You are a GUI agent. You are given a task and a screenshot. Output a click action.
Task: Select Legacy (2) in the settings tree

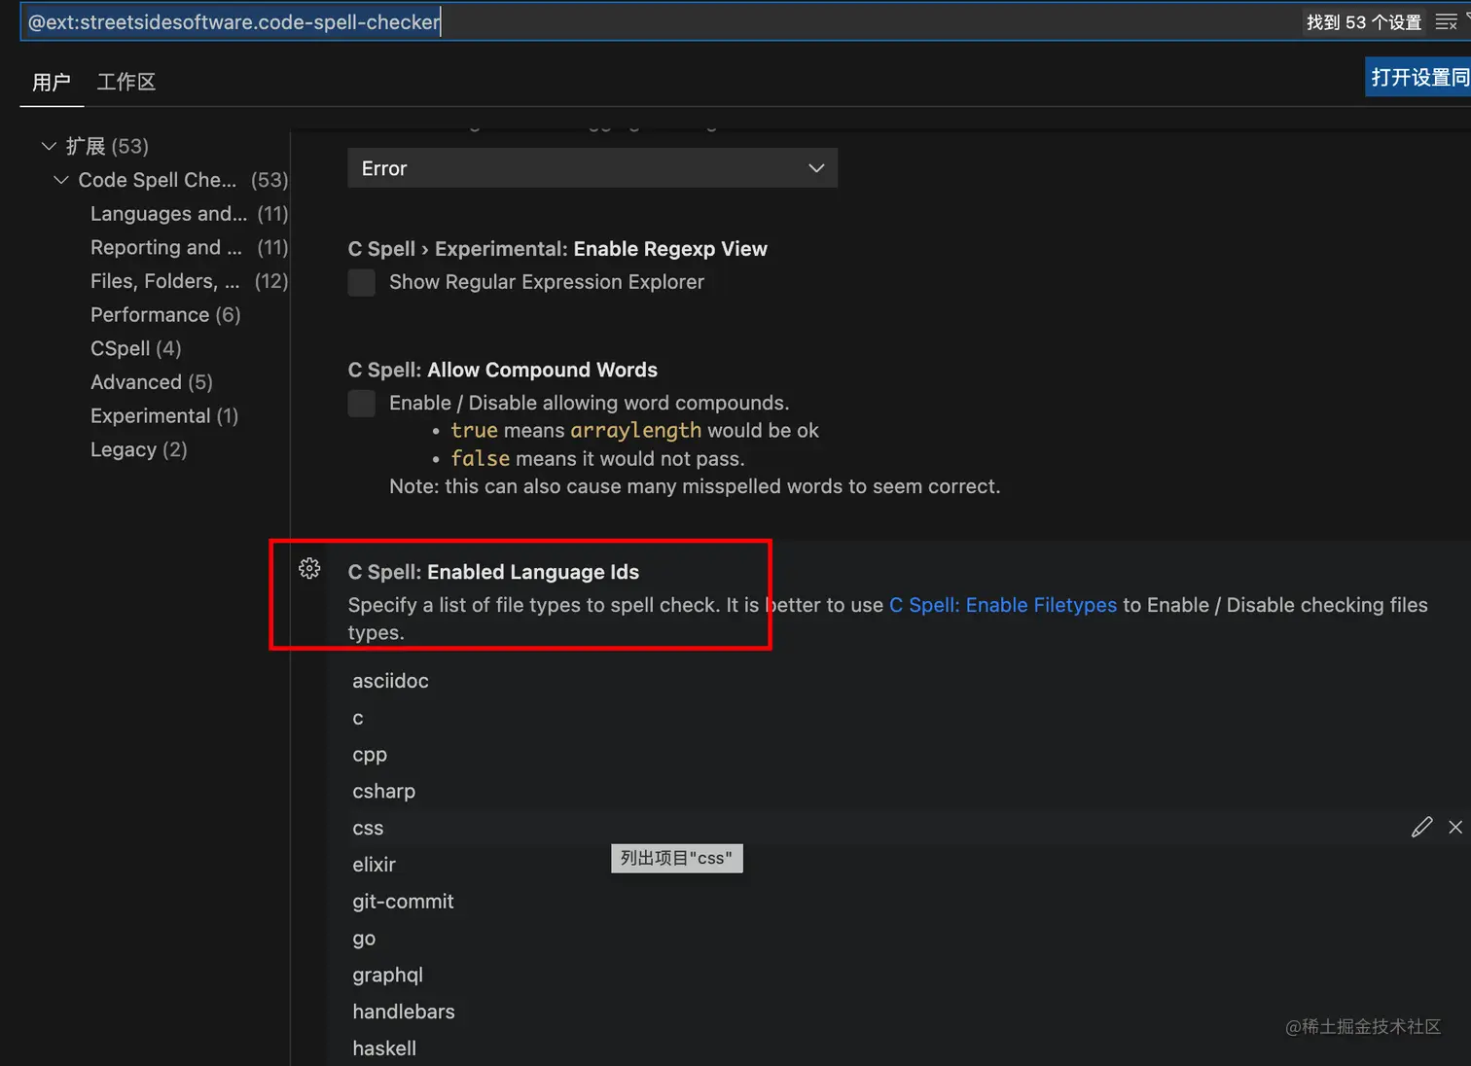click(x=139, y=449)
